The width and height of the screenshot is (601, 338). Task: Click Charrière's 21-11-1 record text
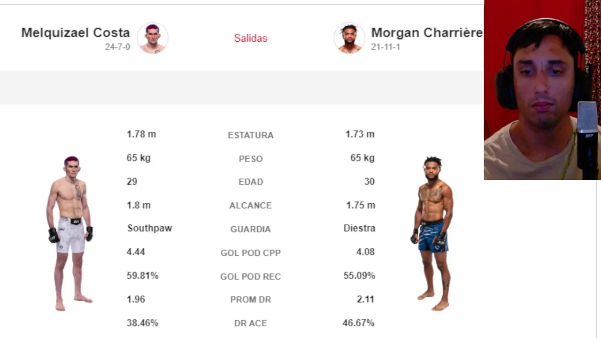click(385, 47)
